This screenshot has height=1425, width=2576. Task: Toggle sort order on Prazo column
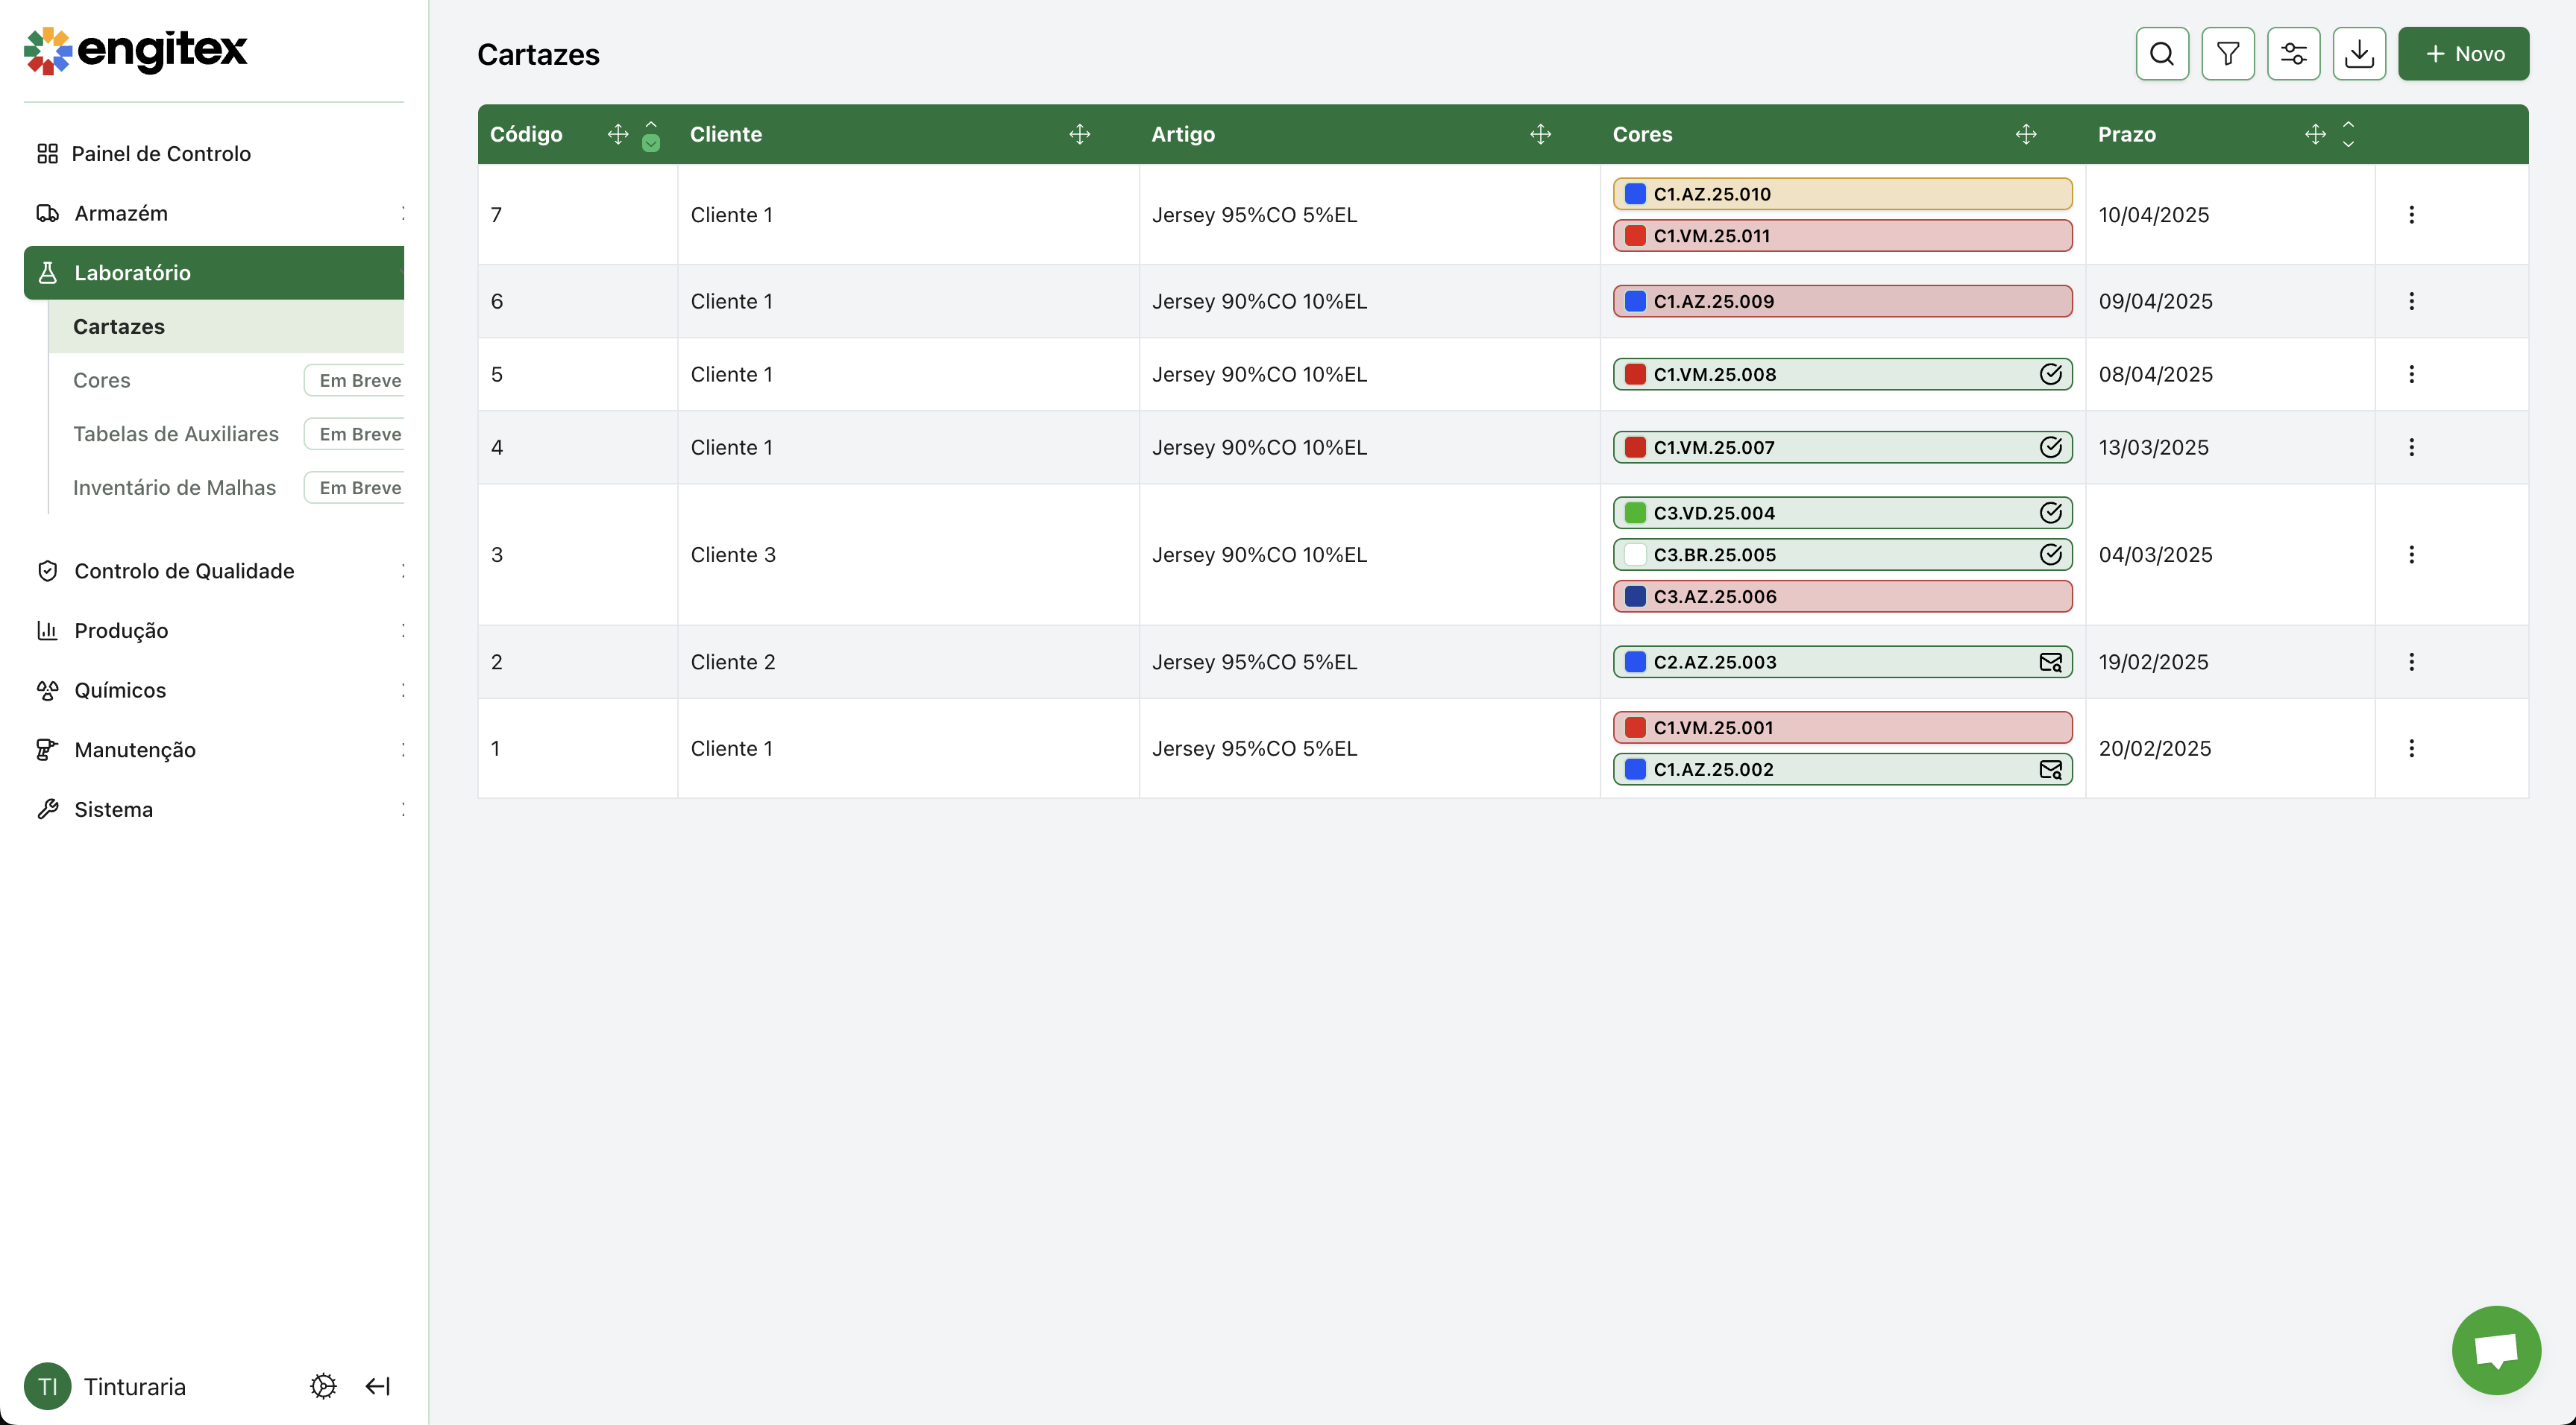[2348, 134]
